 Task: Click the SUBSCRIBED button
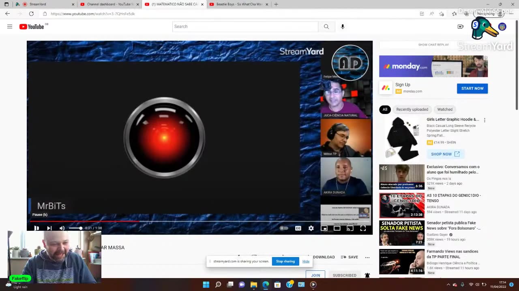coord(345,275)
